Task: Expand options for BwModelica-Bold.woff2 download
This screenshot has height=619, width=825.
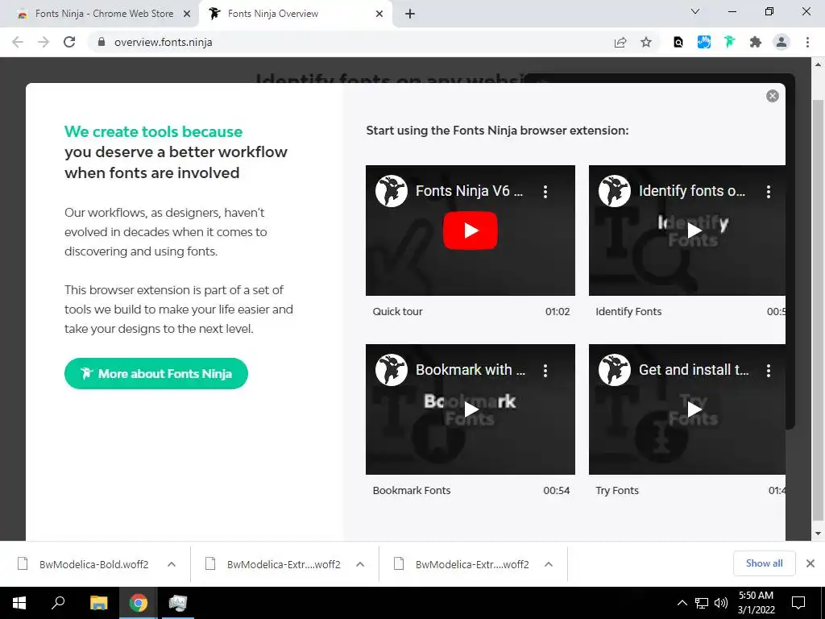Action: (x=172, y=564)
